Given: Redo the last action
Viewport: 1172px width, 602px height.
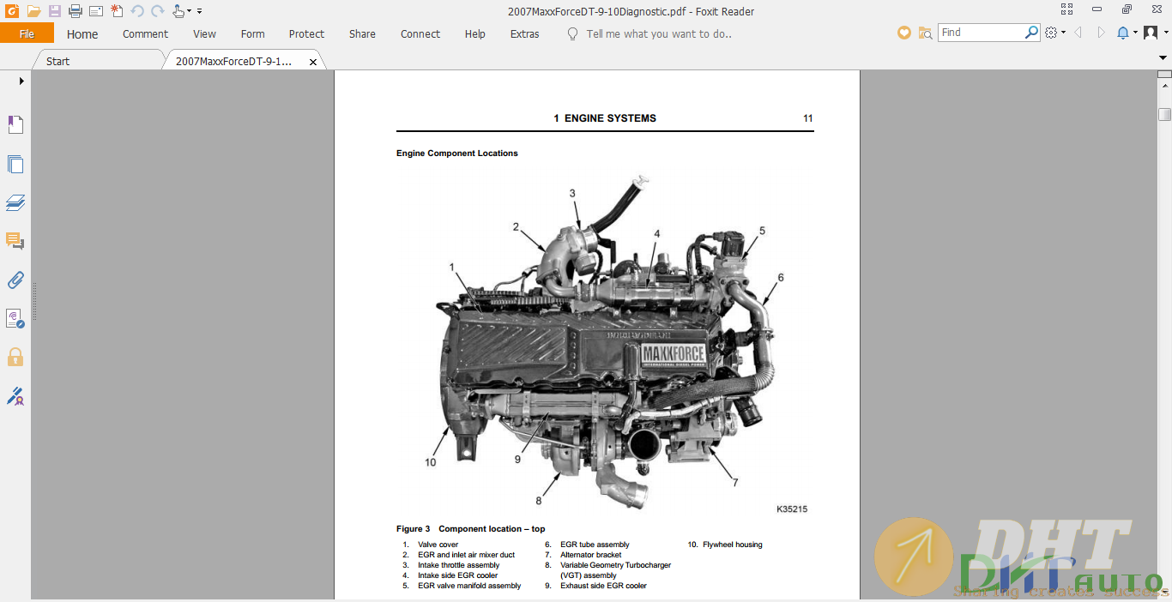Looking at the screenshot, I should tap(158, 11).
